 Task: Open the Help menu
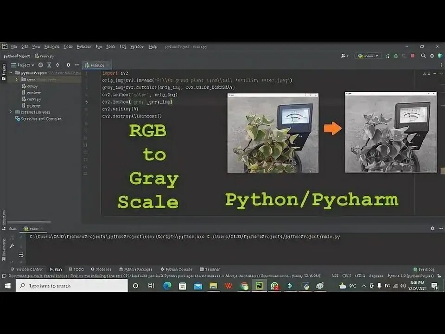click(x=153, y=46)
